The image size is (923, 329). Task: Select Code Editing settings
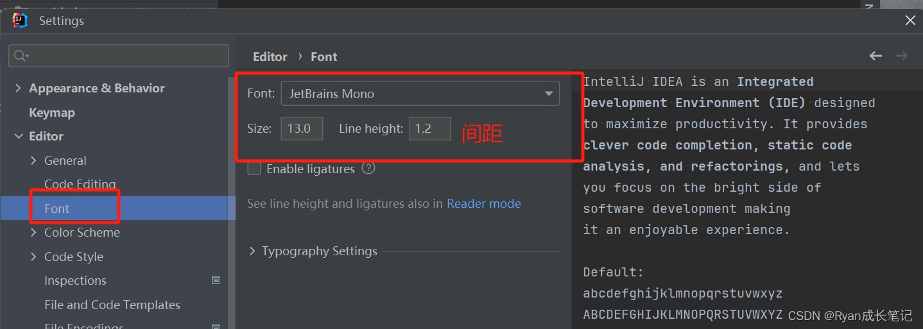tap(80, 184)
